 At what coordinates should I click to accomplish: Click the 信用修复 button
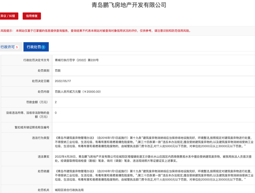[32, 16]
